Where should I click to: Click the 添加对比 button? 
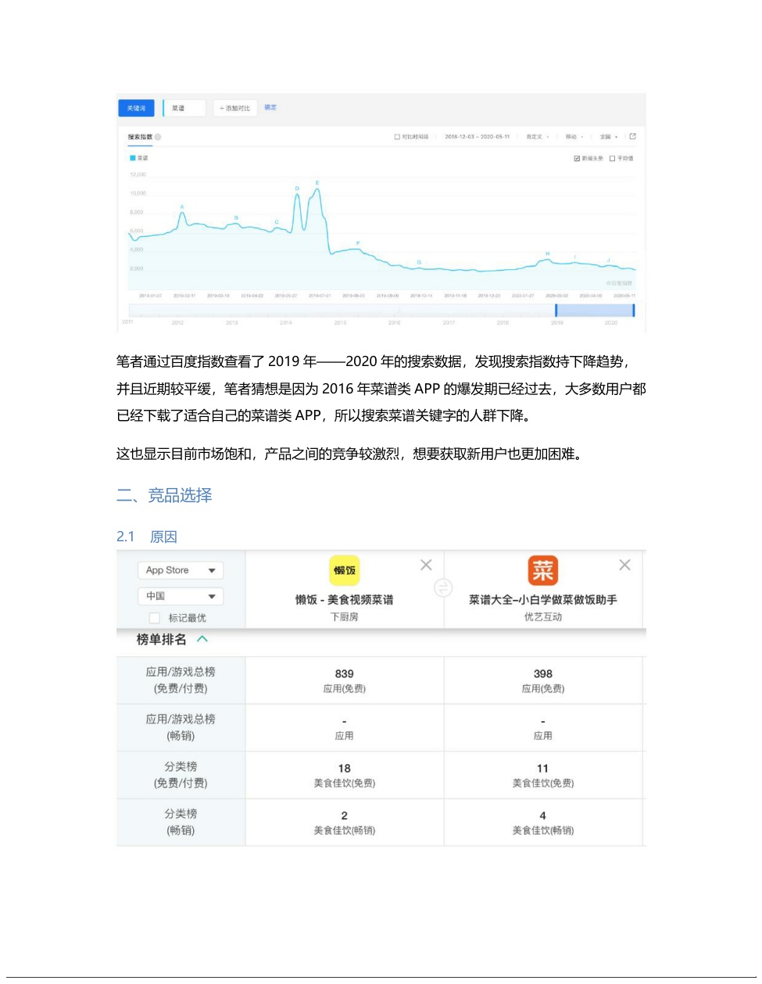tap(234, 108)
